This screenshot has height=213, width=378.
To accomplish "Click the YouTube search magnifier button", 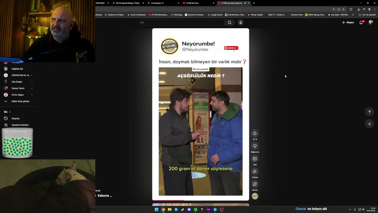I will click(x=229, y=22).
